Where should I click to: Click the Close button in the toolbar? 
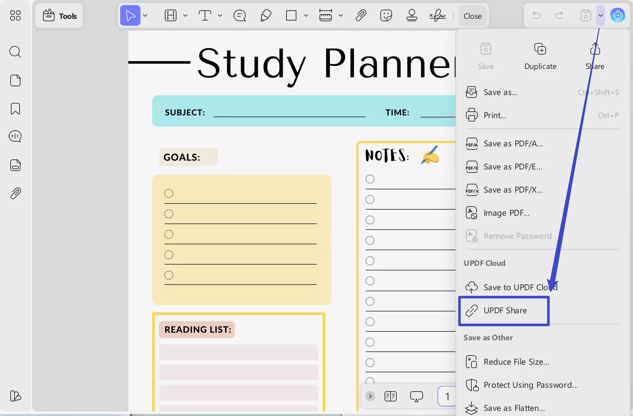point(473,16)
